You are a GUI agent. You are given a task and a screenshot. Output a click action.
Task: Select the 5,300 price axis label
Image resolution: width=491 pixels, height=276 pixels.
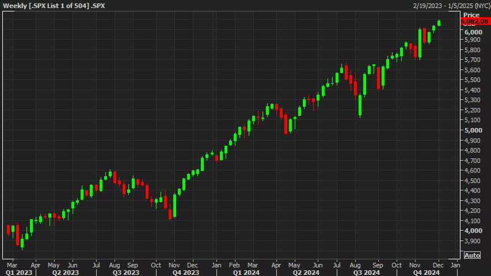click(473, 100)
